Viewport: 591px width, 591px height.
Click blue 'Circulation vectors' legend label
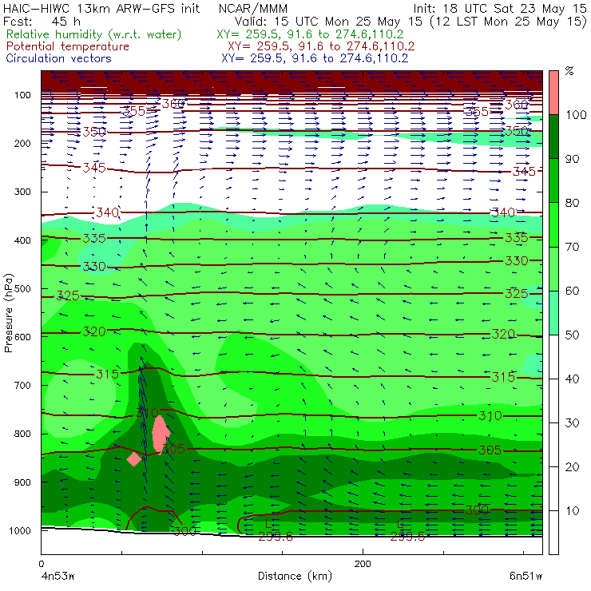click(59, 58)
